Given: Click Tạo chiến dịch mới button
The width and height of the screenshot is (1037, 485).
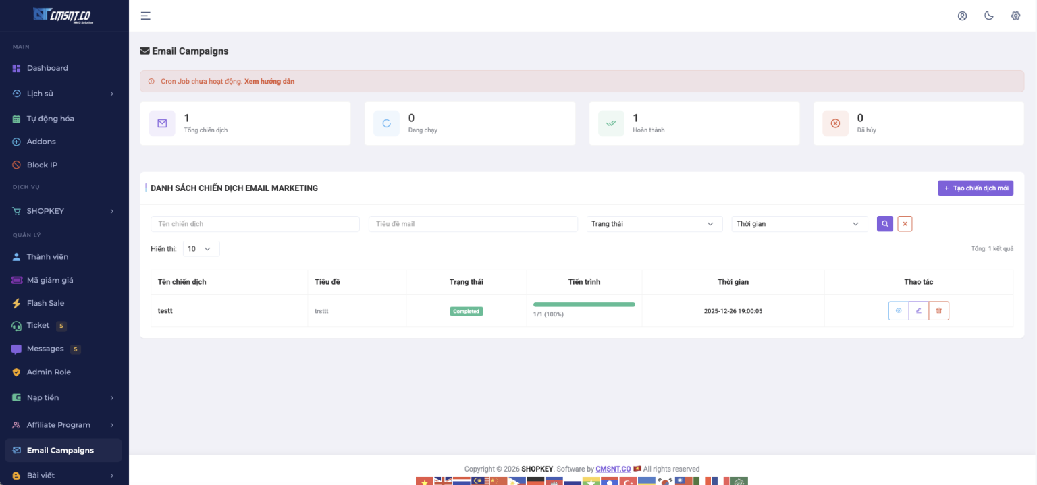Looking at the screenshot, I should tap(975, 188).
